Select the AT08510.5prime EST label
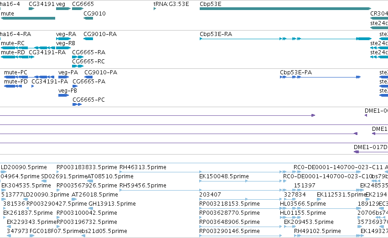Viewport: 388px width, 238px height. tap(110, 176)
